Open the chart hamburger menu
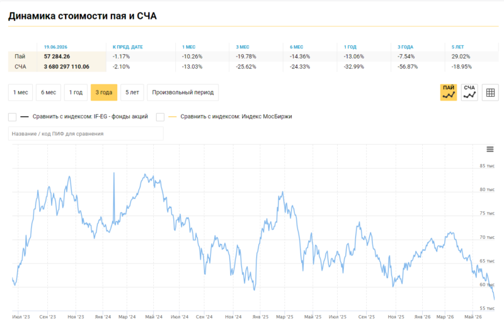 (490, 149)
